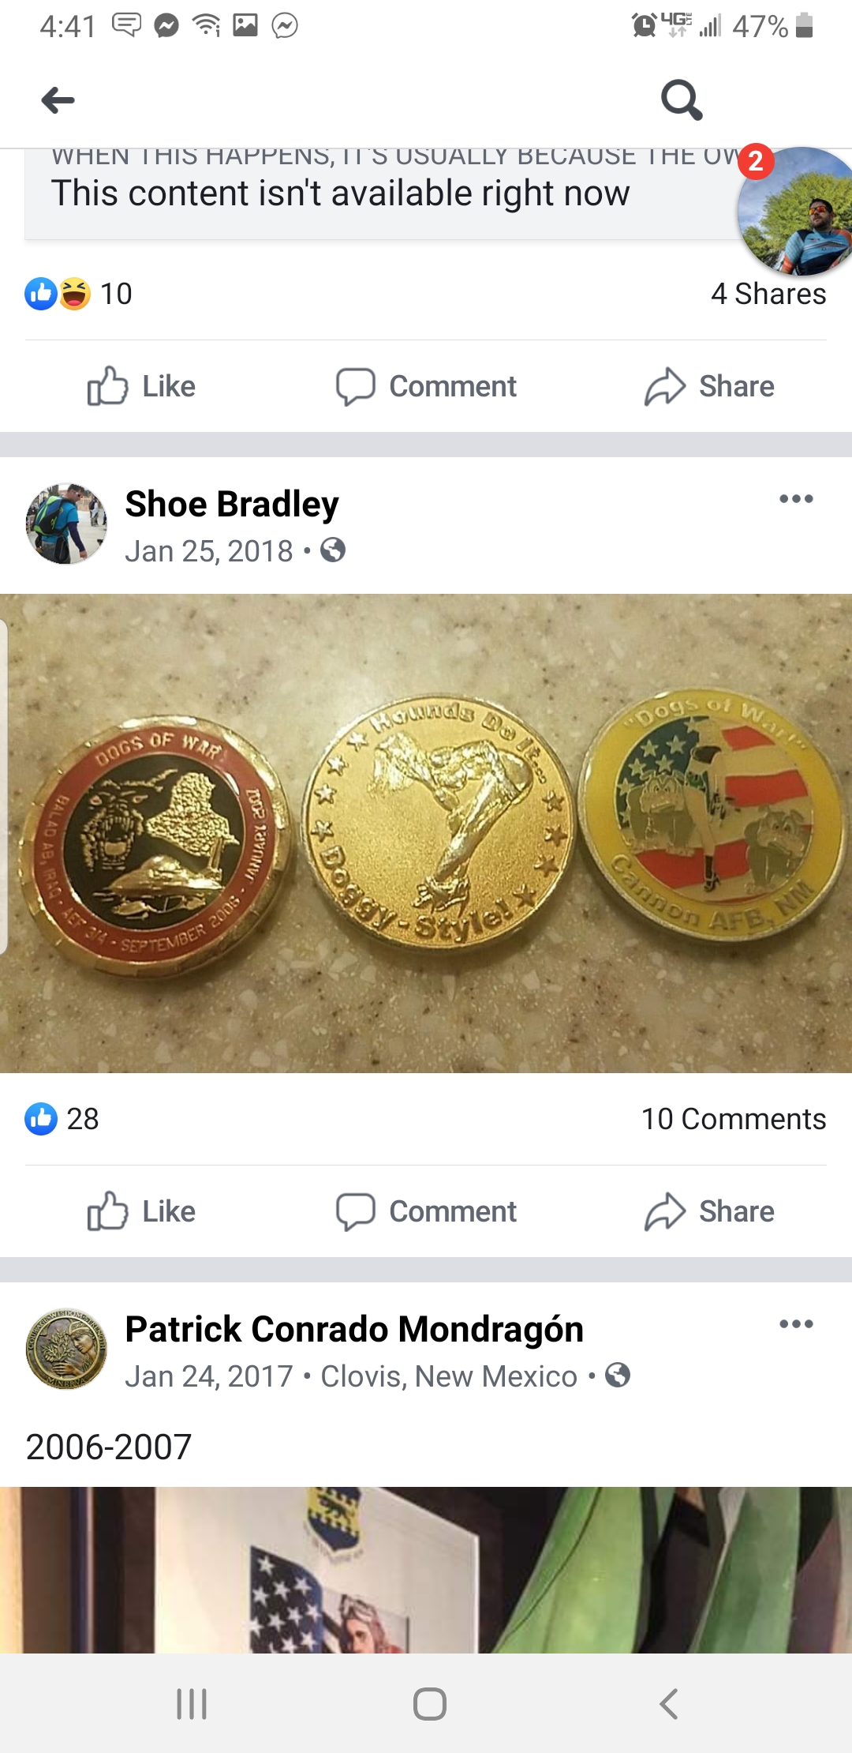852x1753 pixels.
Task: Expand options menu on Shoe Bradley's post
Action: [x=796, y=498]
